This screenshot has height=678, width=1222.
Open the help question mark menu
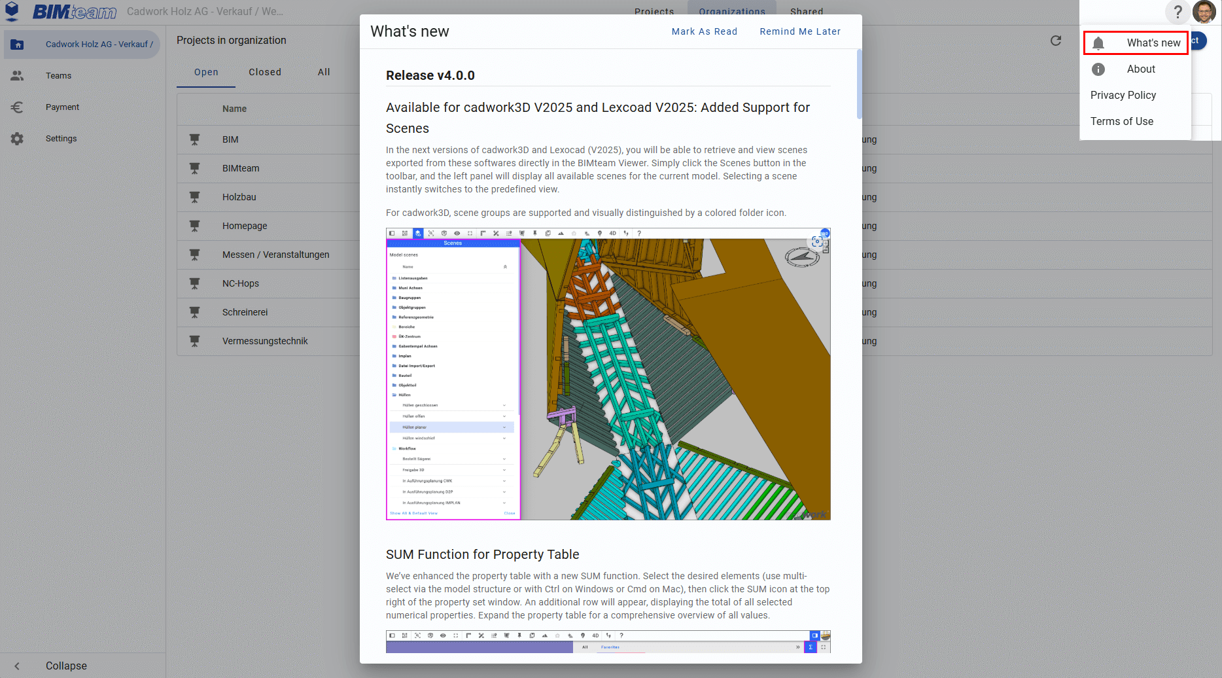[x=1178, y=12]
